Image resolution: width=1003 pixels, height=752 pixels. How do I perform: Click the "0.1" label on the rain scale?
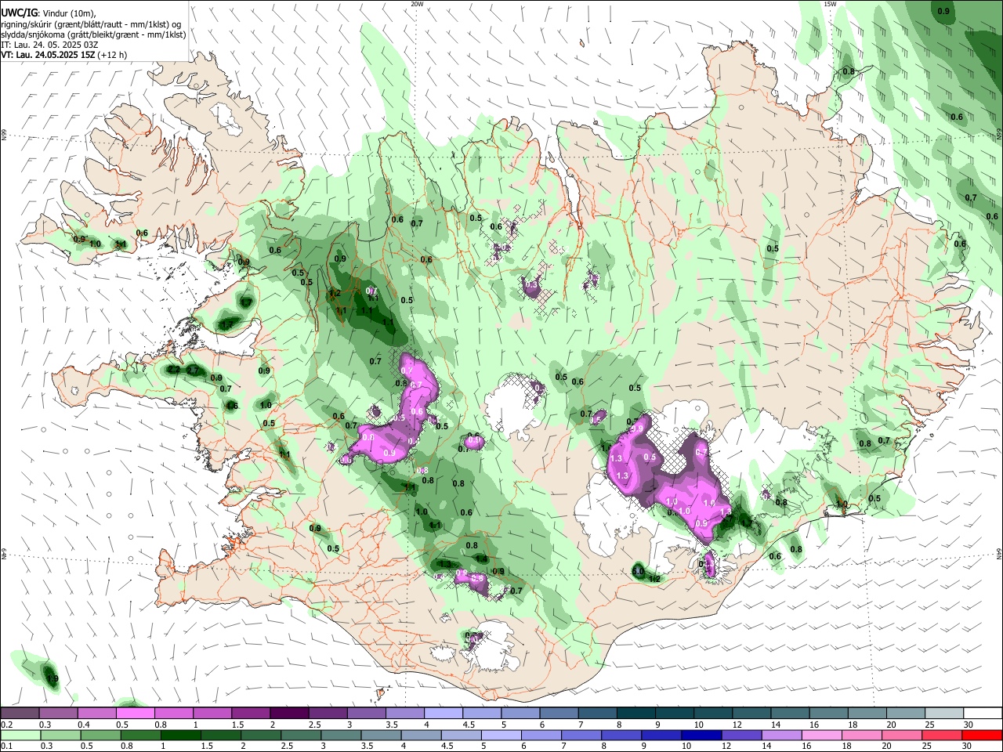pos(6,747)
